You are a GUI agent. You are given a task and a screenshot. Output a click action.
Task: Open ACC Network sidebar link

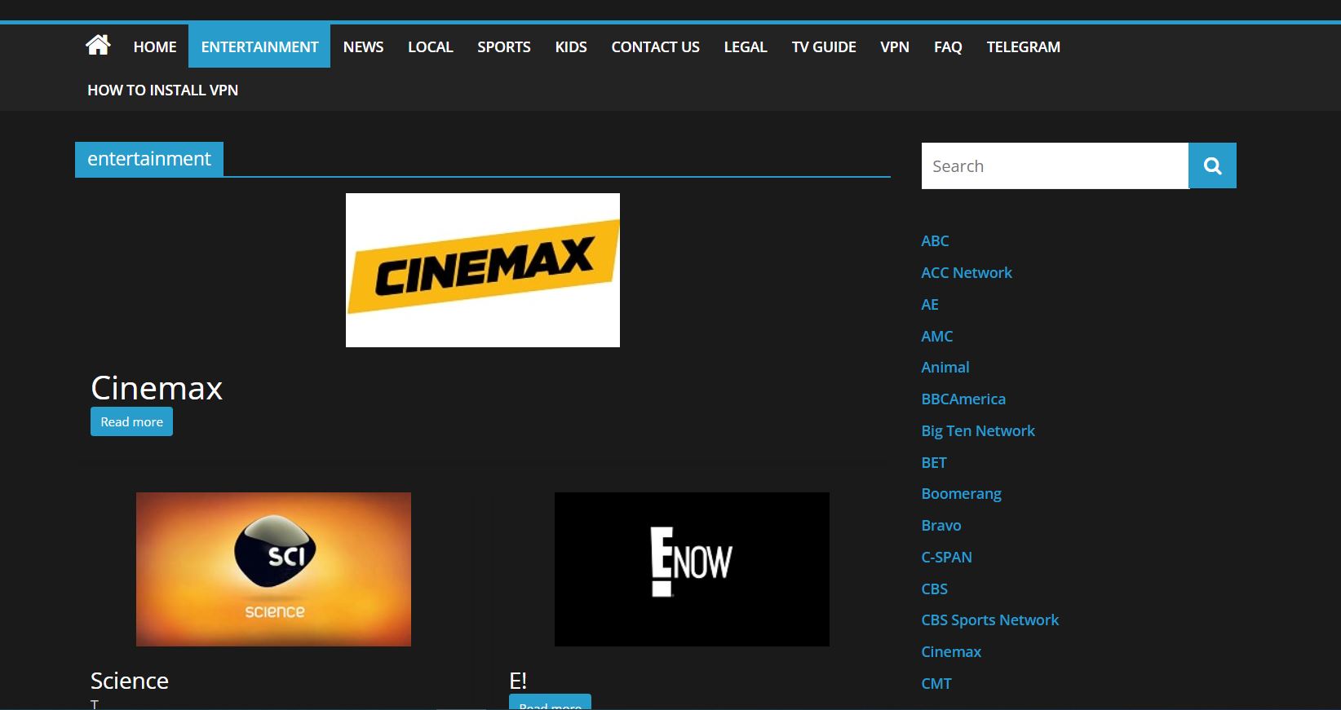coord(967,272)
